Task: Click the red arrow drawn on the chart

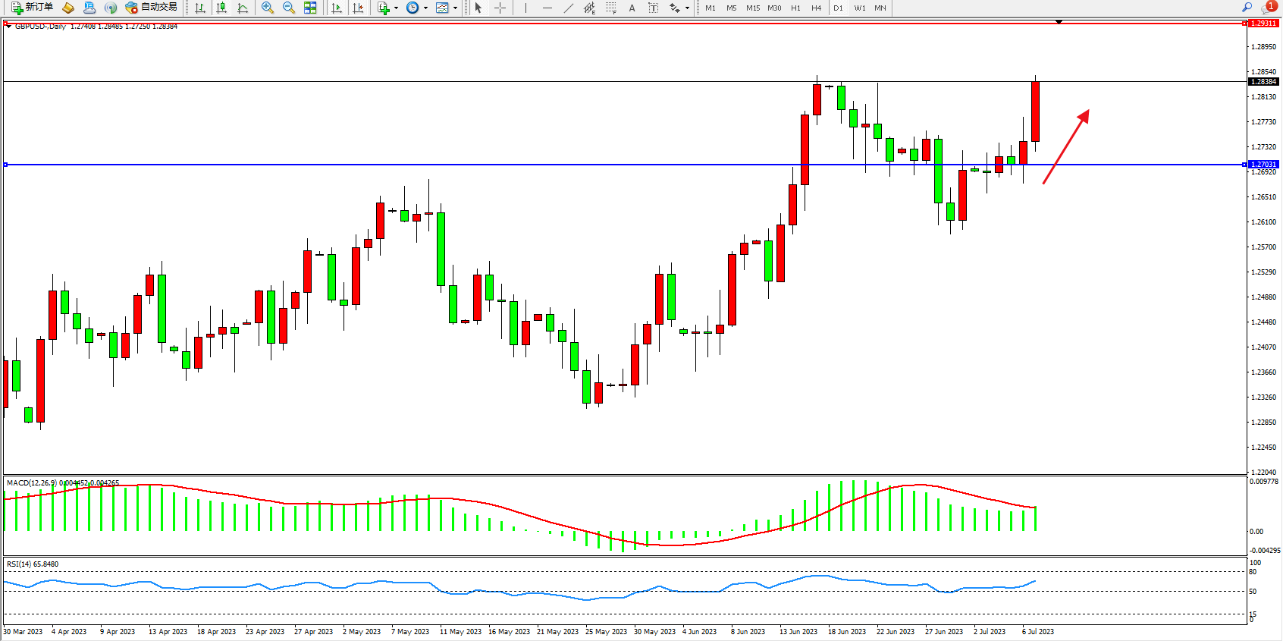Action: (1065, 147)
